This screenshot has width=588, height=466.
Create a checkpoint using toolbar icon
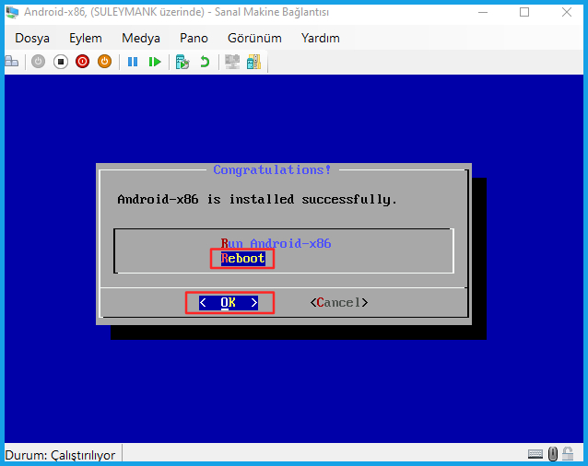point(182,62)
